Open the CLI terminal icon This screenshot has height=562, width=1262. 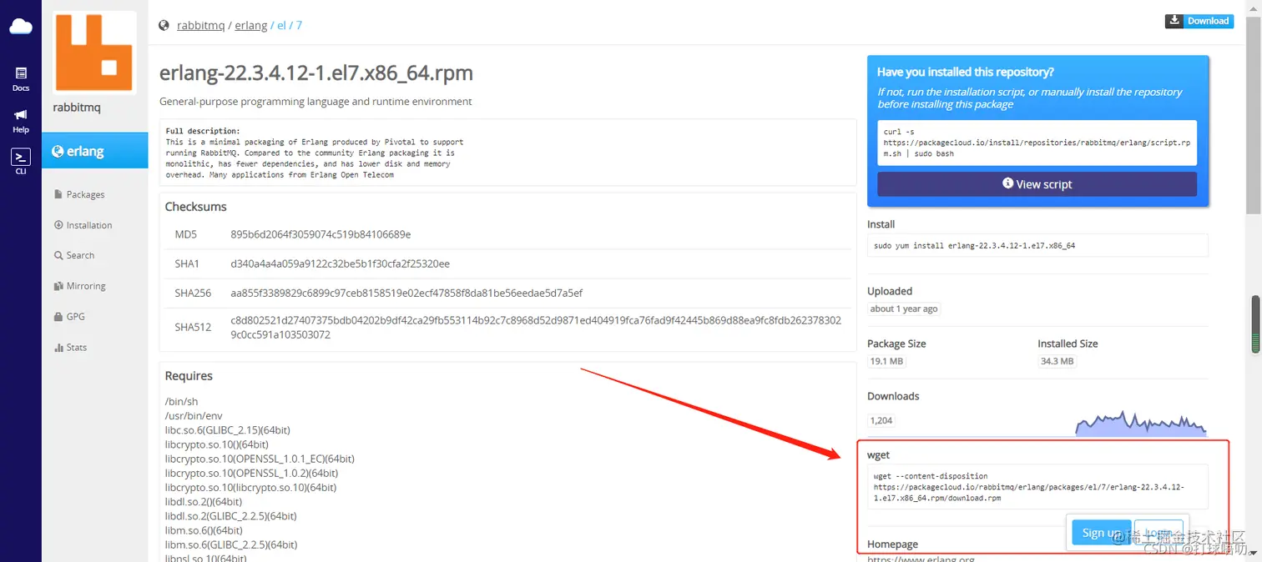coord(21,161)
